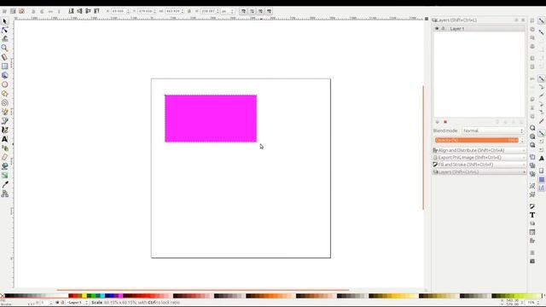Select the Text tool in the toolbox
Viewport: 546px width, 307px height.
tap(4, 139)
